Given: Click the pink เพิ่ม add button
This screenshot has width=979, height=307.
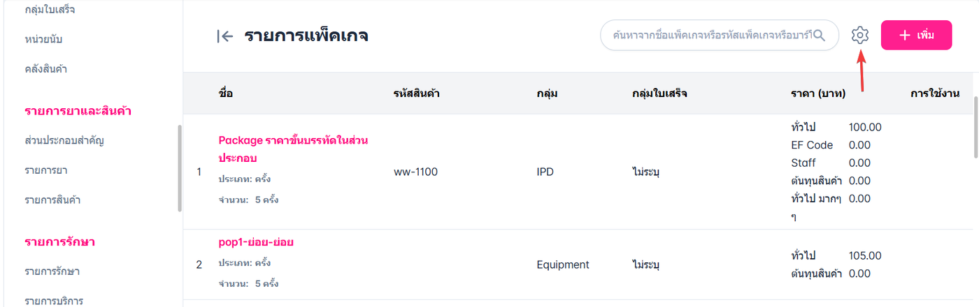Looking at the screenshot, I should (916, 35).
